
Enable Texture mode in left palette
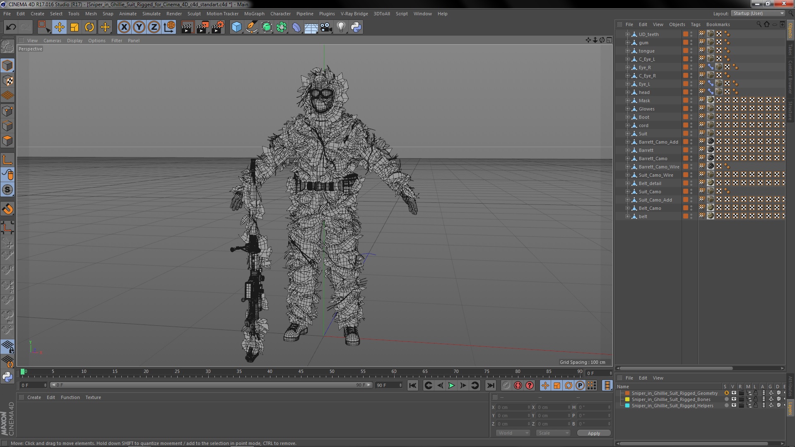7,80
